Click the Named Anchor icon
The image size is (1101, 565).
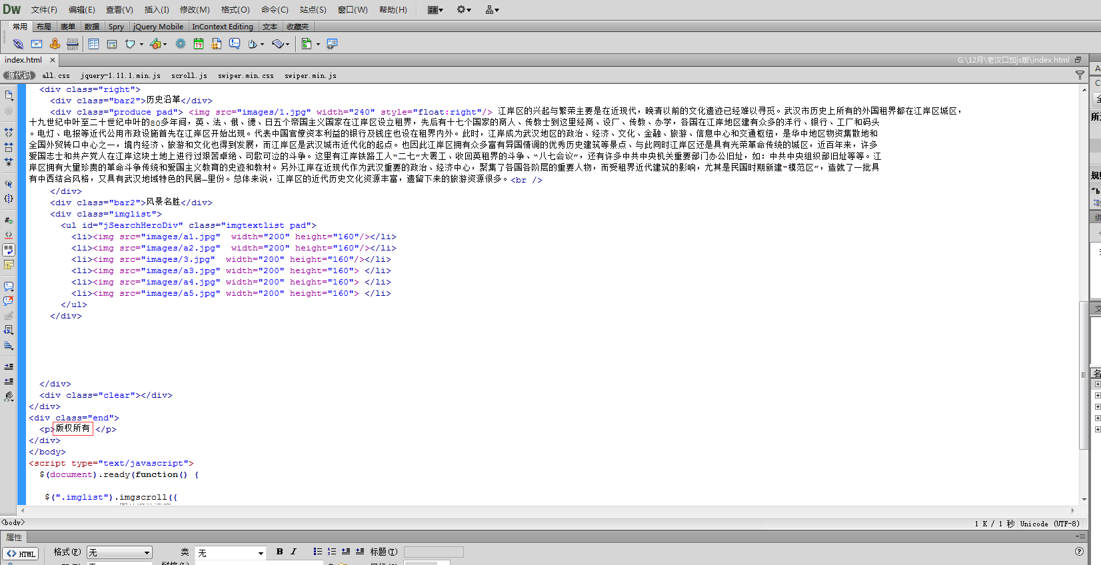click(x=55, y=44)
